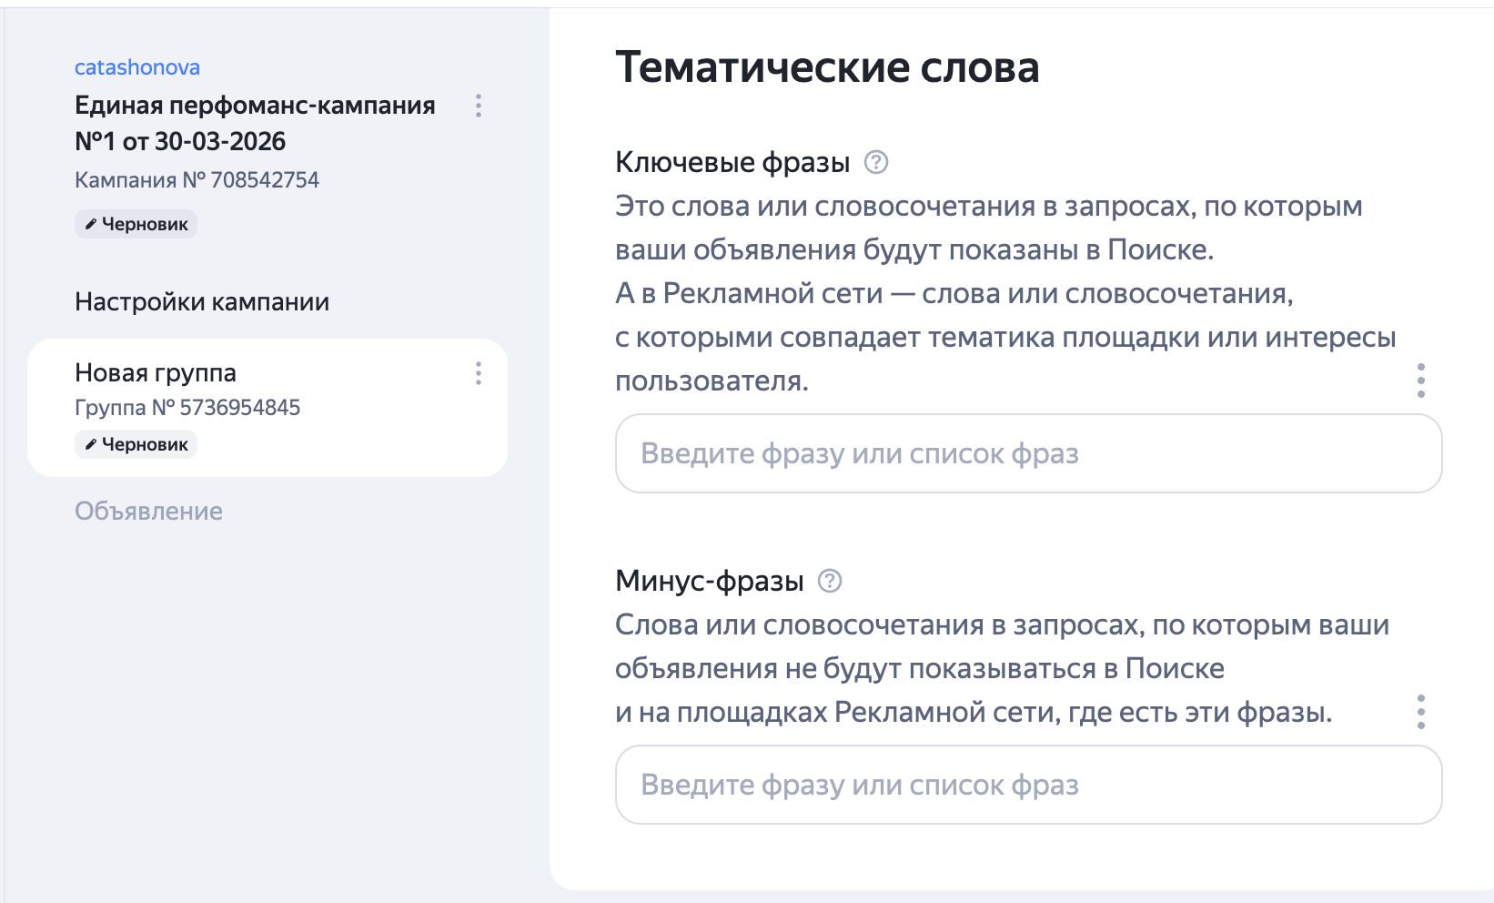Expand campaign actions via vertical ellipsis
Screen dimensions: 1494x903
pos(478,106)
